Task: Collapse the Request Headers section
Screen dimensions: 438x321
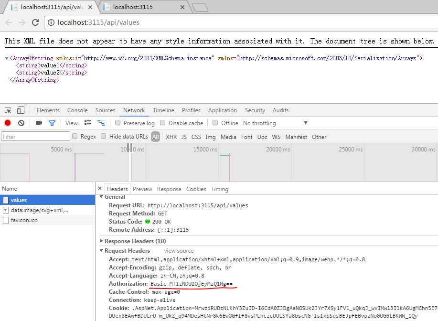Action: coord(101,251)
